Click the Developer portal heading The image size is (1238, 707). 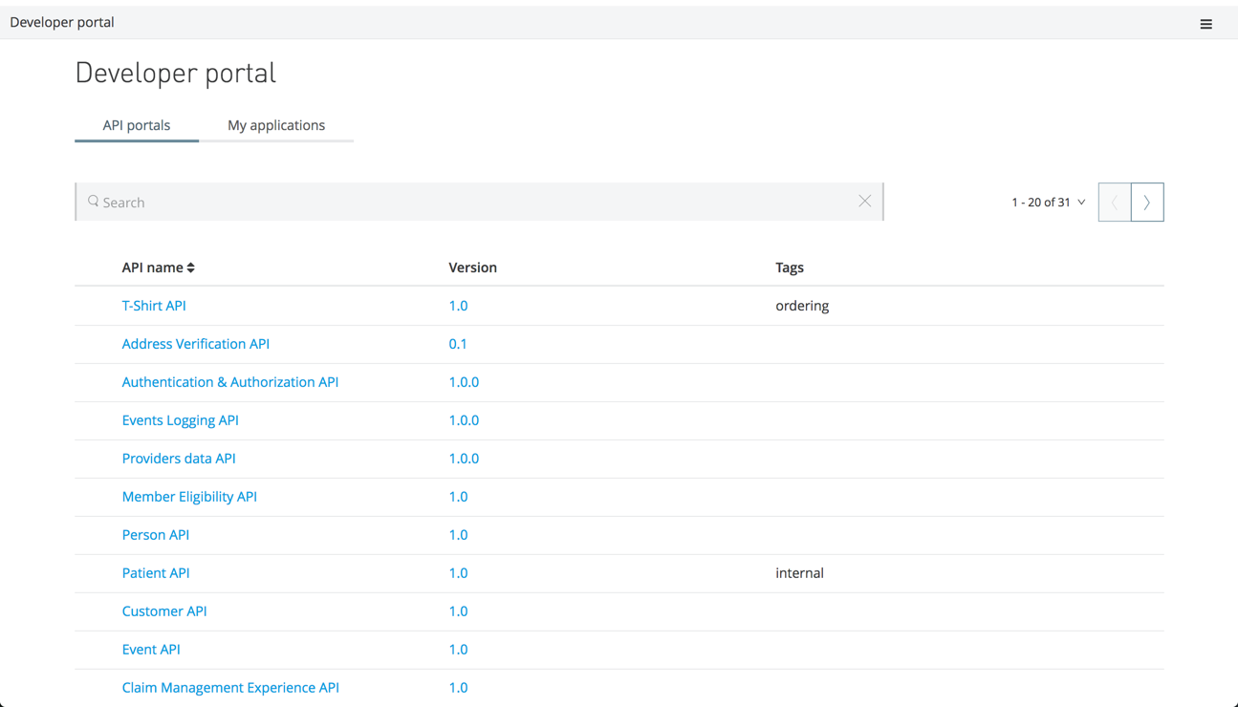175,72
